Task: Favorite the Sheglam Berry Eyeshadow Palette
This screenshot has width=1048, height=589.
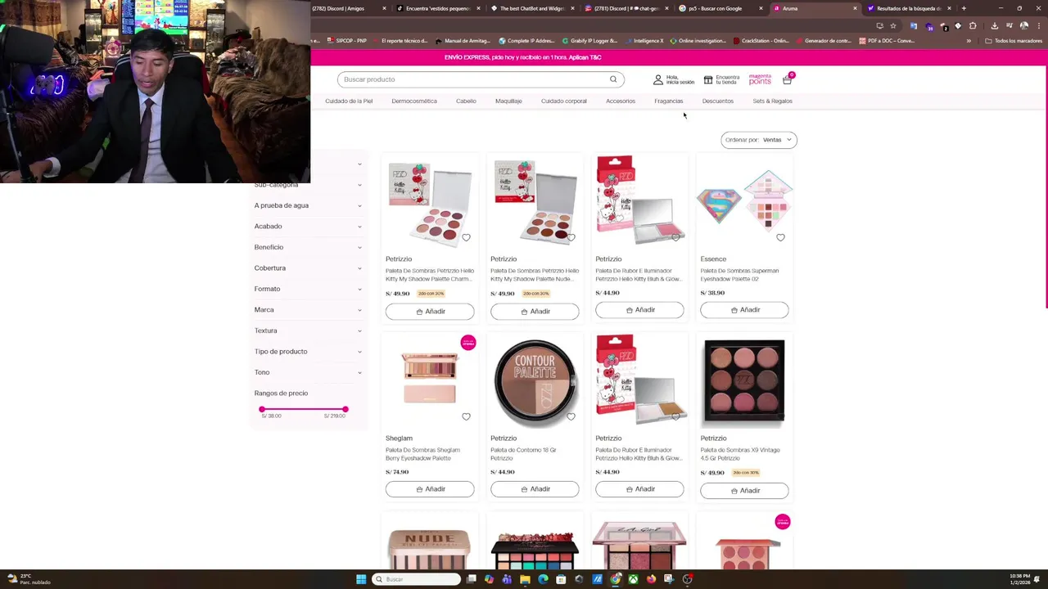Action: 466,416
